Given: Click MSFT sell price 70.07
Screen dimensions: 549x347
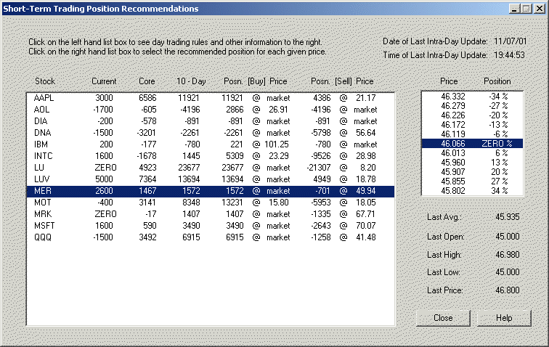Looking at the screenshot, I should click(365, 226).
